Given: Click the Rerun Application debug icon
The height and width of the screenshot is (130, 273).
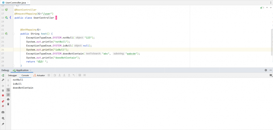Looking at the screenshot, I should coord(3,75).
